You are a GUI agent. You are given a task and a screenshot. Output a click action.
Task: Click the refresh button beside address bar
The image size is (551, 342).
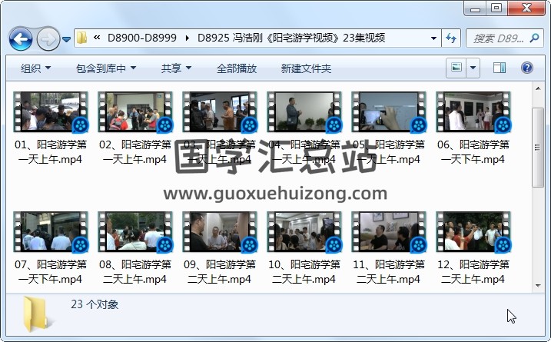click(x=451, y=38)
